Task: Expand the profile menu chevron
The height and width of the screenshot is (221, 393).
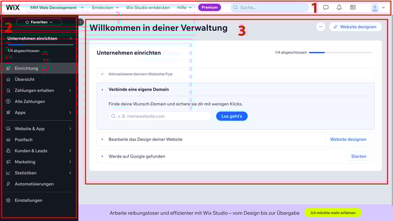Action: (383, 8)
